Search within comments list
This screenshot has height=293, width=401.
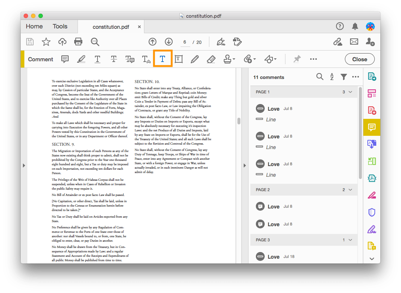point(320,77)
